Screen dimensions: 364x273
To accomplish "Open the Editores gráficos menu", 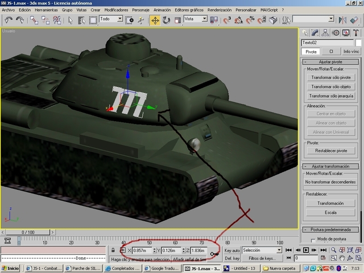I will 189,10.
